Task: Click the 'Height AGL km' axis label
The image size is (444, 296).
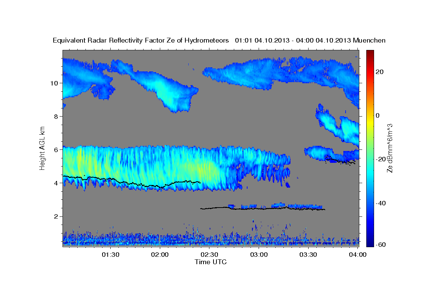Action: tap(43, 148)
